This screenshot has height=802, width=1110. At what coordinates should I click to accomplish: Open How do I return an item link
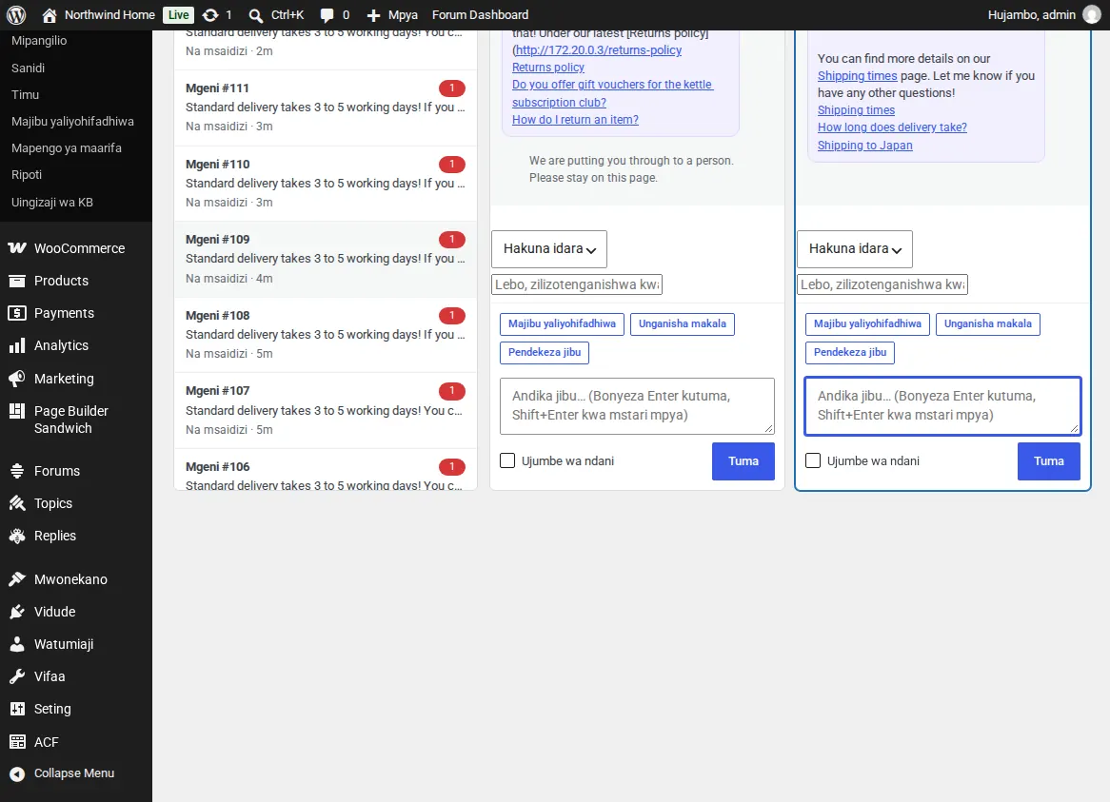click(x=575, y=120)
